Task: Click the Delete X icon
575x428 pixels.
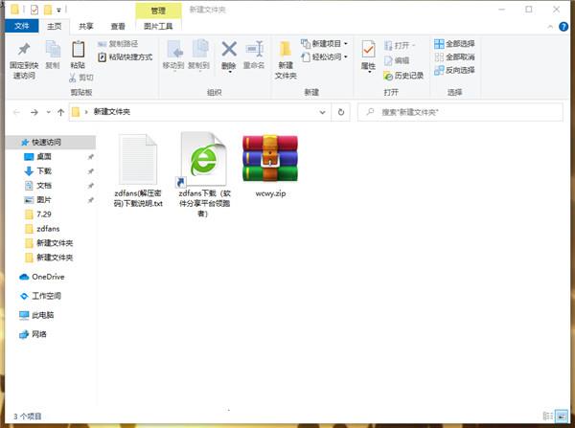Action: pos(229,49)
